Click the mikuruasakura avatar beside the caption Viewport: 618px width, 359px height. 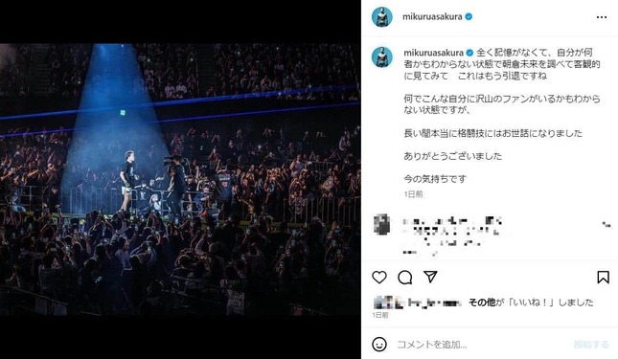click(382, 56)
